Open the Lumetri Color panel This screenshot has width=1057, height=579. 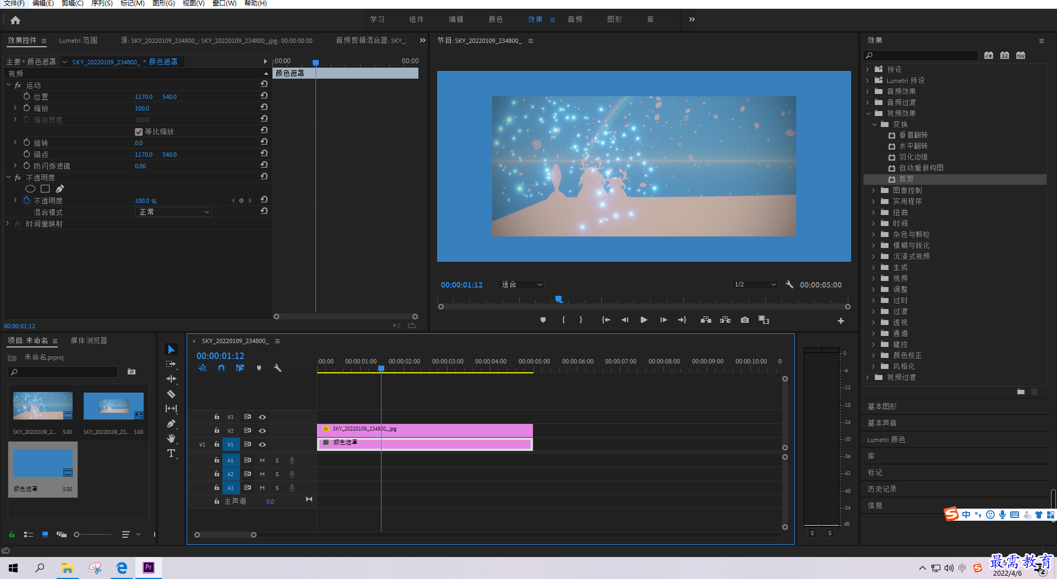(886, 439)
